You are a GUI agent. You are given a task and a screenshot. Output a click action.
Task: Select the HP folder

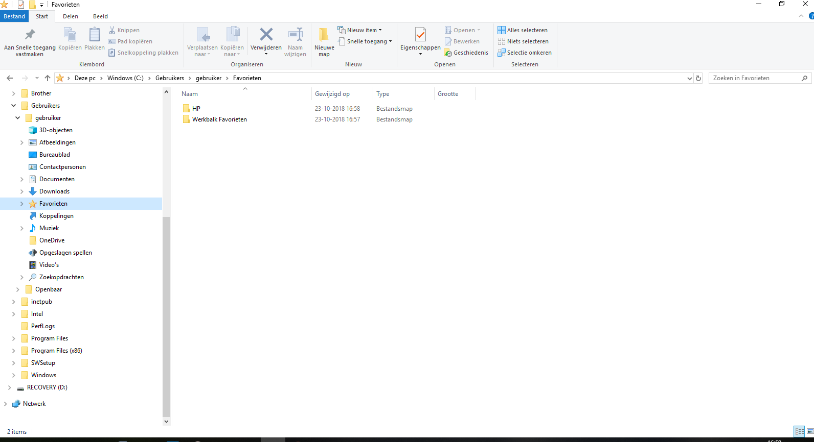(191, 108)
